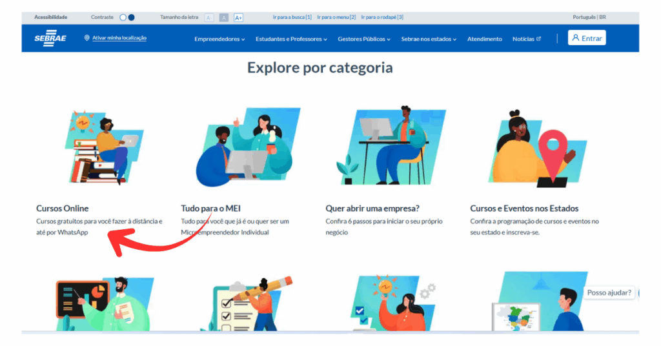The image size is (661, 346).
Task: Follow the Ir para o rodapé [3] link
Action: [x=382, y=17]
